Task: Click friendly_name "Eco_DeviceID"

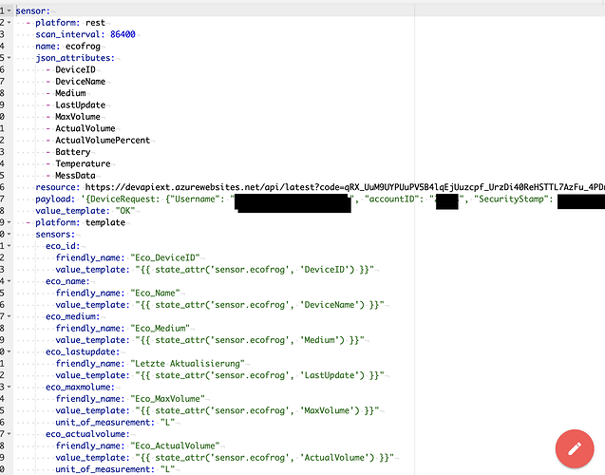Action: click(127, 257)
